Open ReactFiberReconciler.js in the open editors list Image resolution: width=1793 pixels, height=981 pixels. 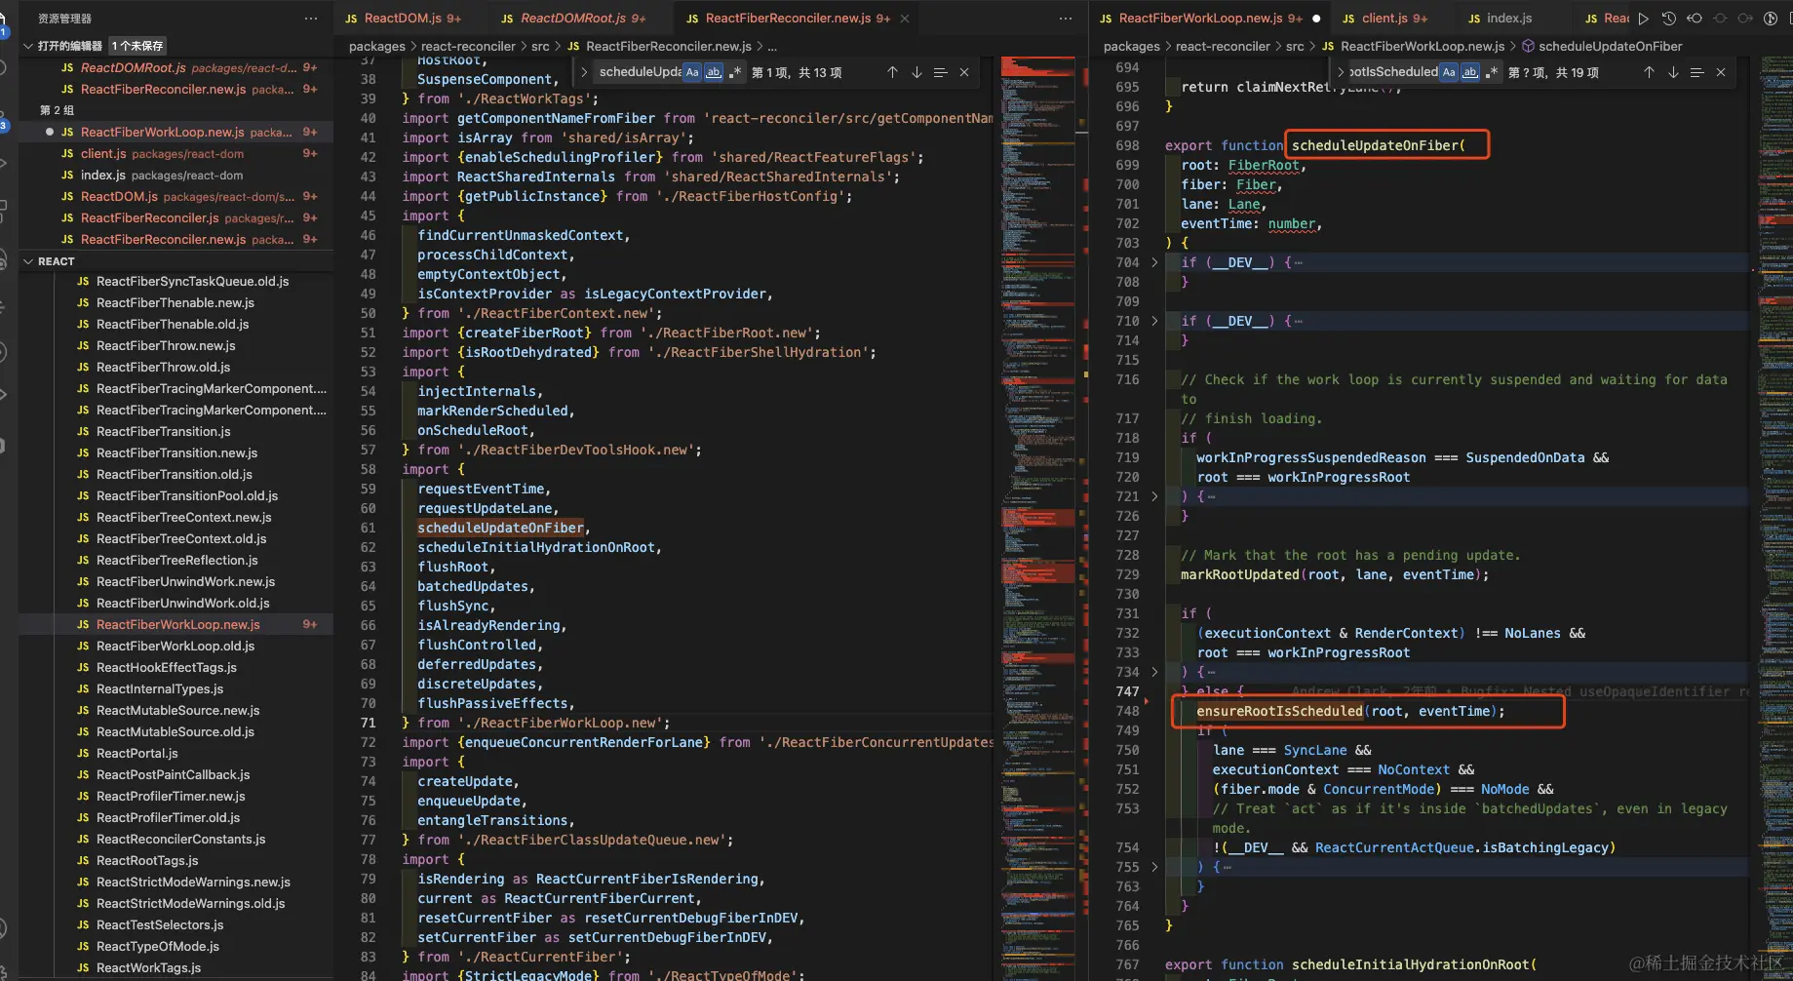pos(177,217)
